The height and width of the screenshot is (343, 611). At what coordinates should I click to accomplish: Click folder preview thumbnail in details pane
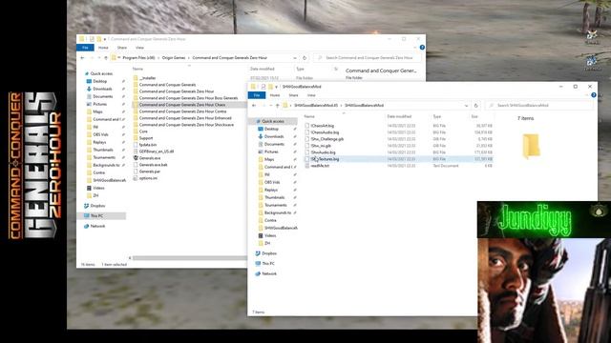(531, 146)
